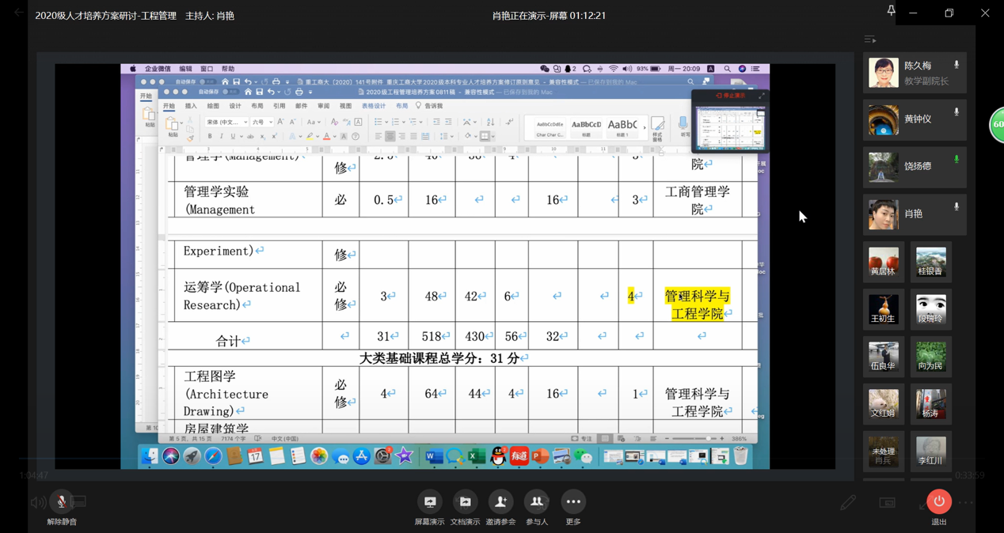Screen dimensions: 1004x533
Task: Open the 参与人 participants icon
Action: click(x=537, y=502)
